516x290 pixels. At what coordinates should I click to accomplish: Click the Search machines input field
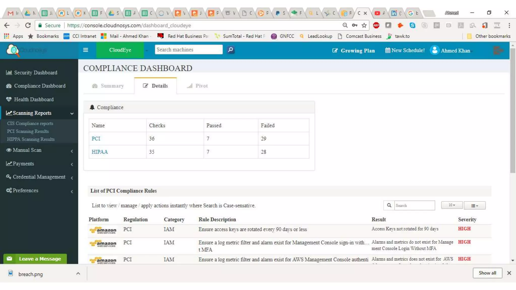188,50
